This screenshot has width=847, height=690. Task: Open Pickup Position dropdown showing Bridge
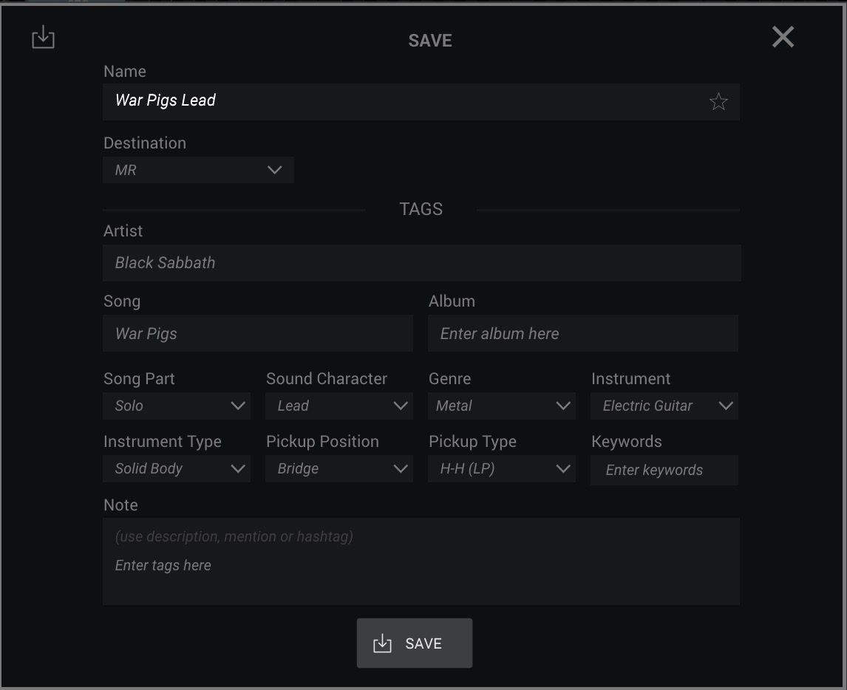[339, 468]
